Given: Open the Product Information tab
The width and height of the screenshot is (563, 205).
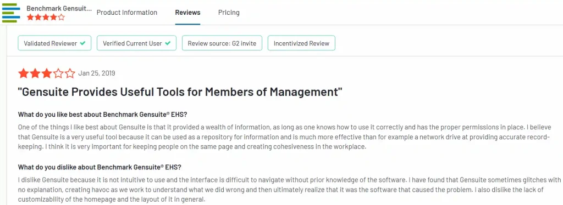Looking at the screenshot, I should click(127, 13).
